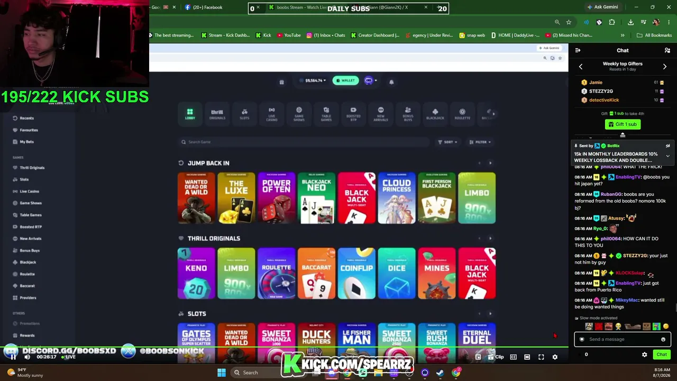Advance Jump Back In carousel right
This screenshot has height=381, width=677.
coord(490,163)
